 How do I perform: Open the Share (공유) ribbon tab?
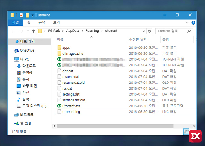click(x=42, y=22)
